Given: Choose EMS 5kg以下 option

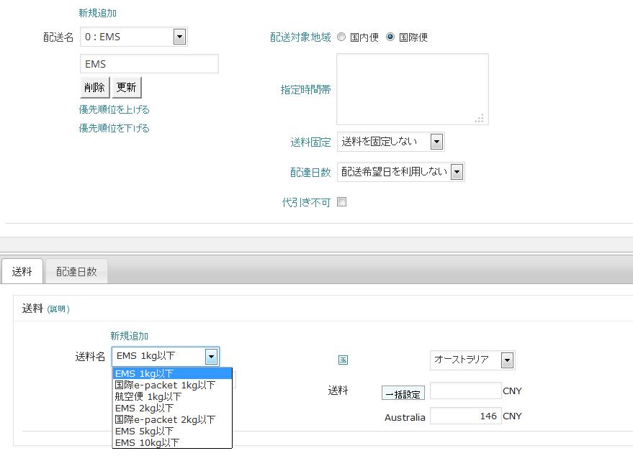Looking at the screenshot, I should click(172, 431).
